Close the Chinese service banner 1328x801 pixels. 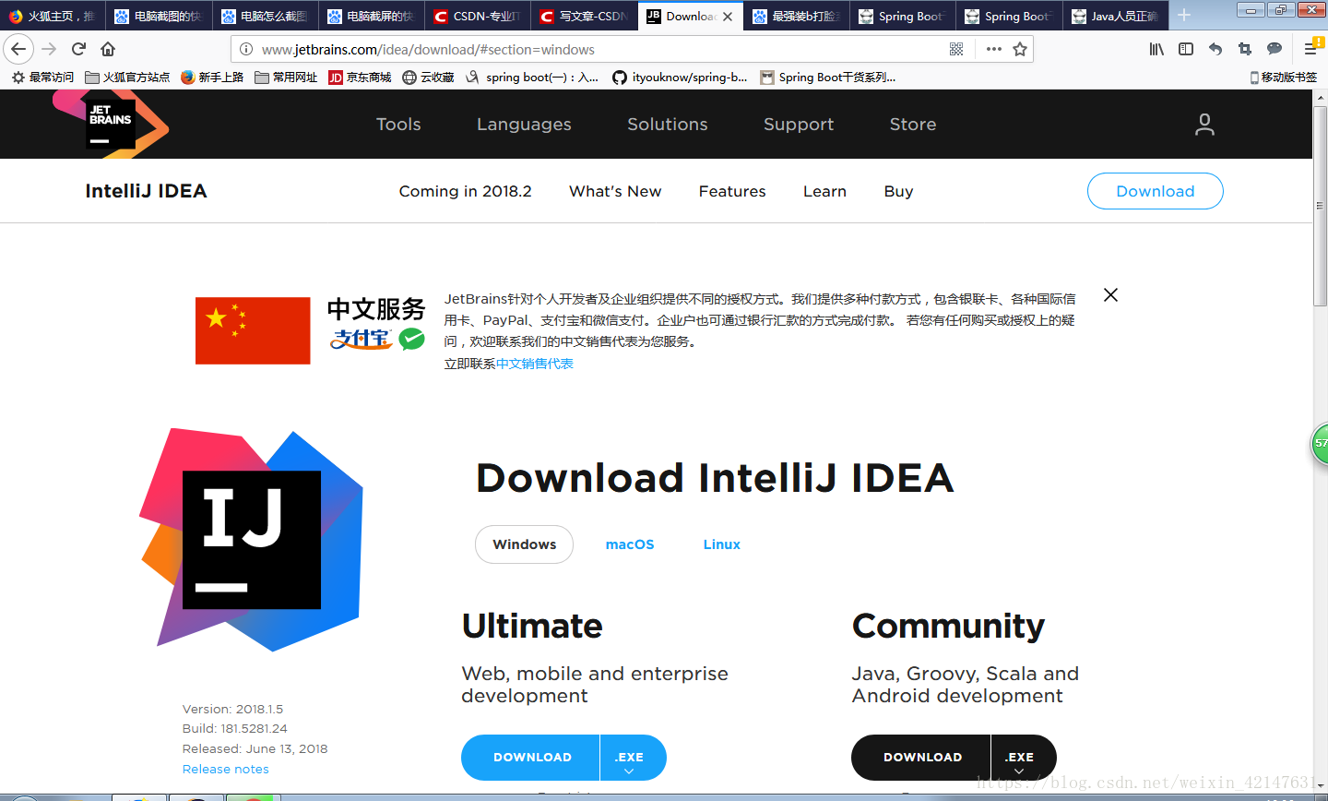tap(1110, 295)
